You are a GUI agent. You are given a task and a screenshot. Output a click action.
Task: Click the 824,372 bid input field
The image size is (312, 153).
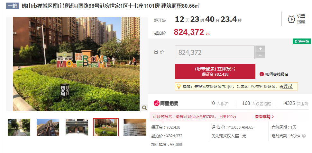click(x=215, y=52)
